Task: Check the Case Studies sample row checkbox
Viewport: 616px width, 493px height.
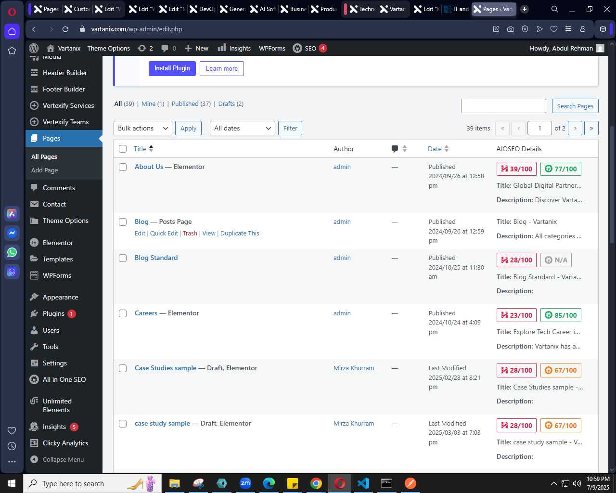Action: (123, 368)
